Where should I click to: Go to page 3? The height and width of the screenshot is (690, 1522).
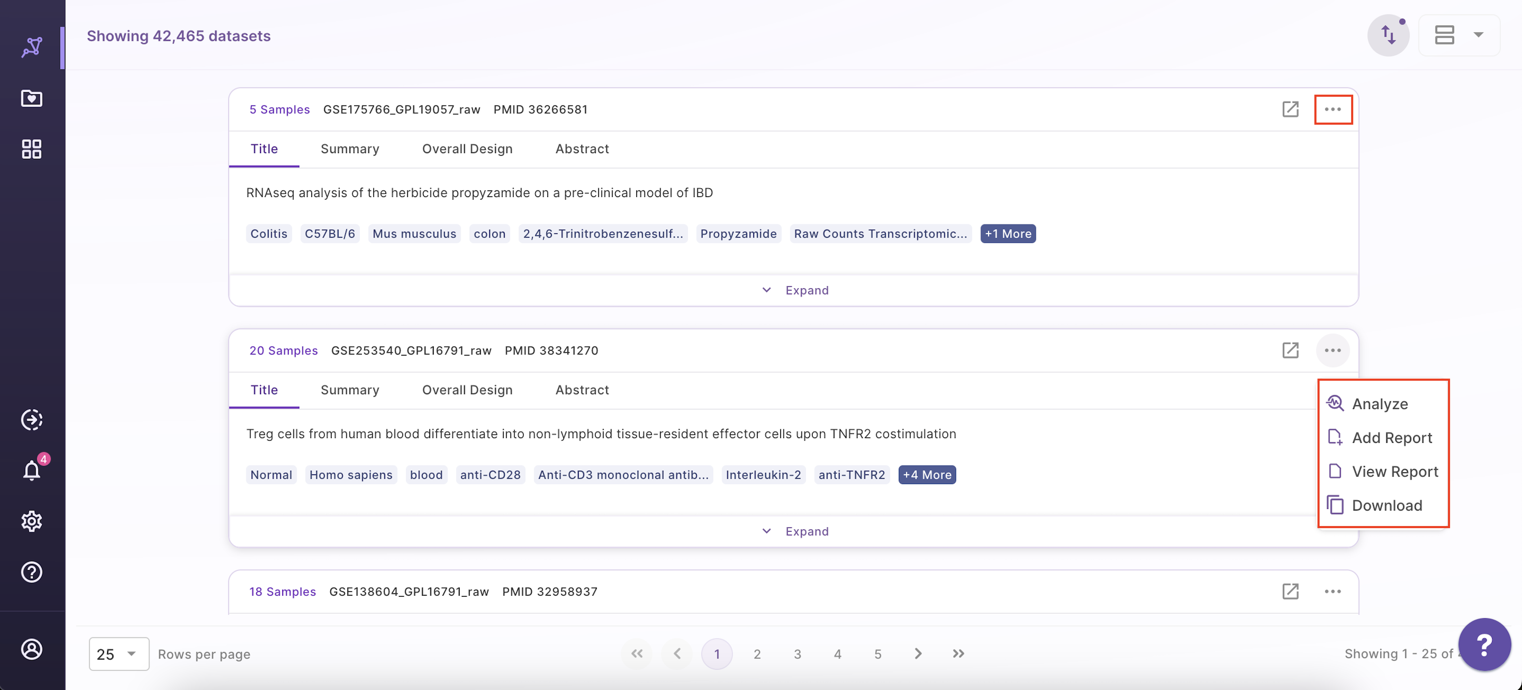click(x=797, y=653)
